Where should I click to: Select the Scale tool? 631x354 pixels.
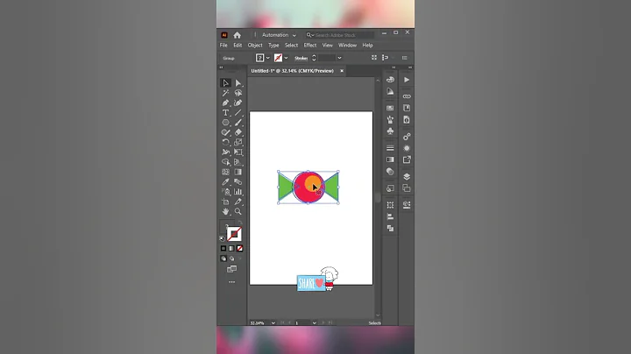238,142
